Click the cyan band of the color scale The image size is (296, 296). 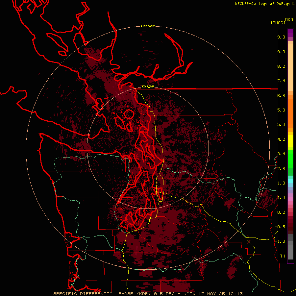(x=290, y=181)
